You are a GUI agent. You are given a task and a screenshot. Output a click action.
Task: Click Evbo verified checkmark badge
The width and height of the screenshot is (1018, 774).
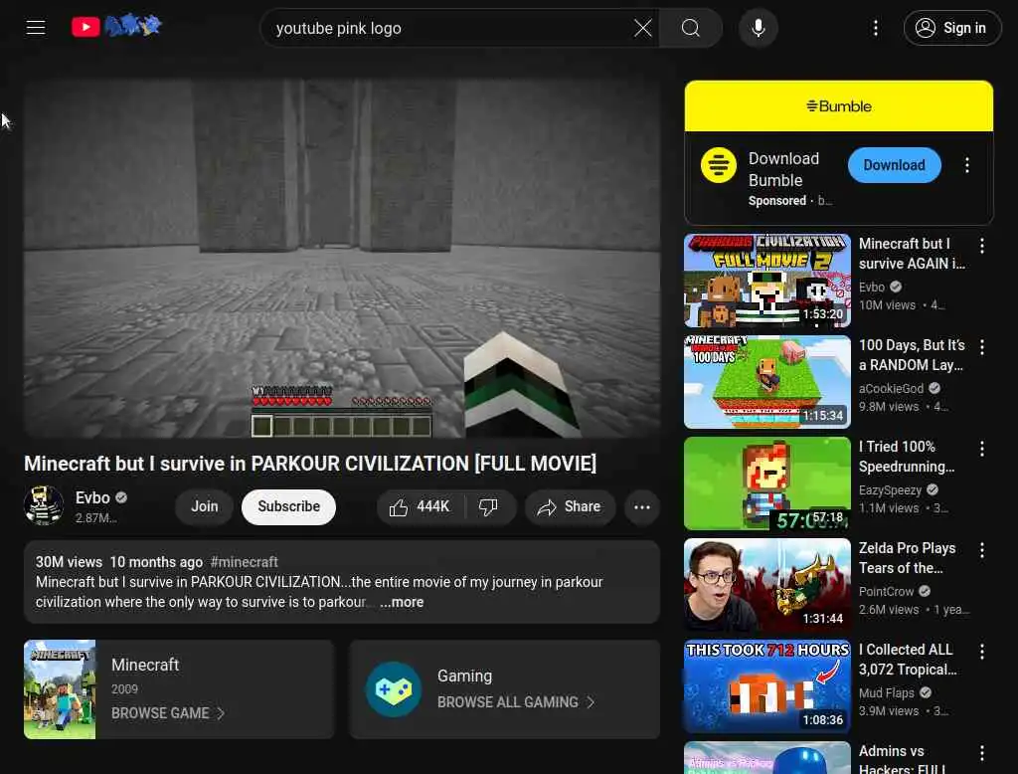pos(120,497)
